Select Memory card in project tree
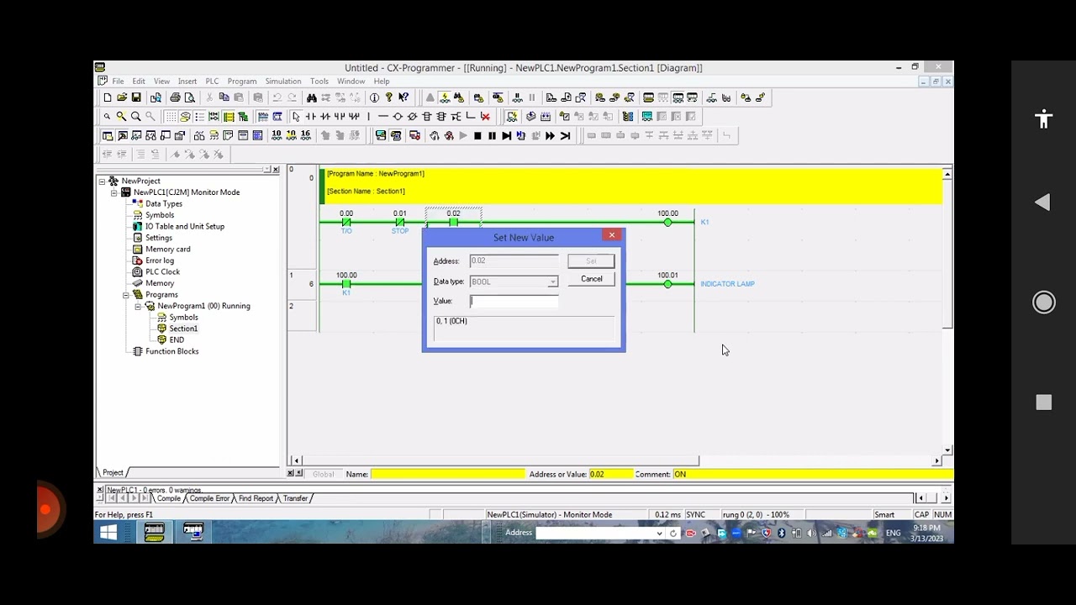The height and width of the screenshot is (605, 1076). pos(167,249)
